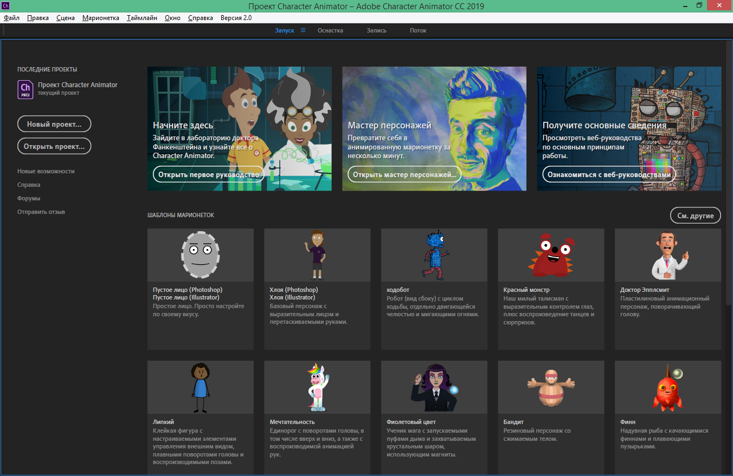Viewport: 733px width, 476px height.
Task: Select the Бандит puppet thumbnail
Action: [551, 387]
